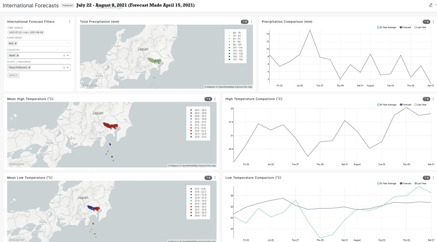Click the International Forecasts dashboard title

point(30,5)
